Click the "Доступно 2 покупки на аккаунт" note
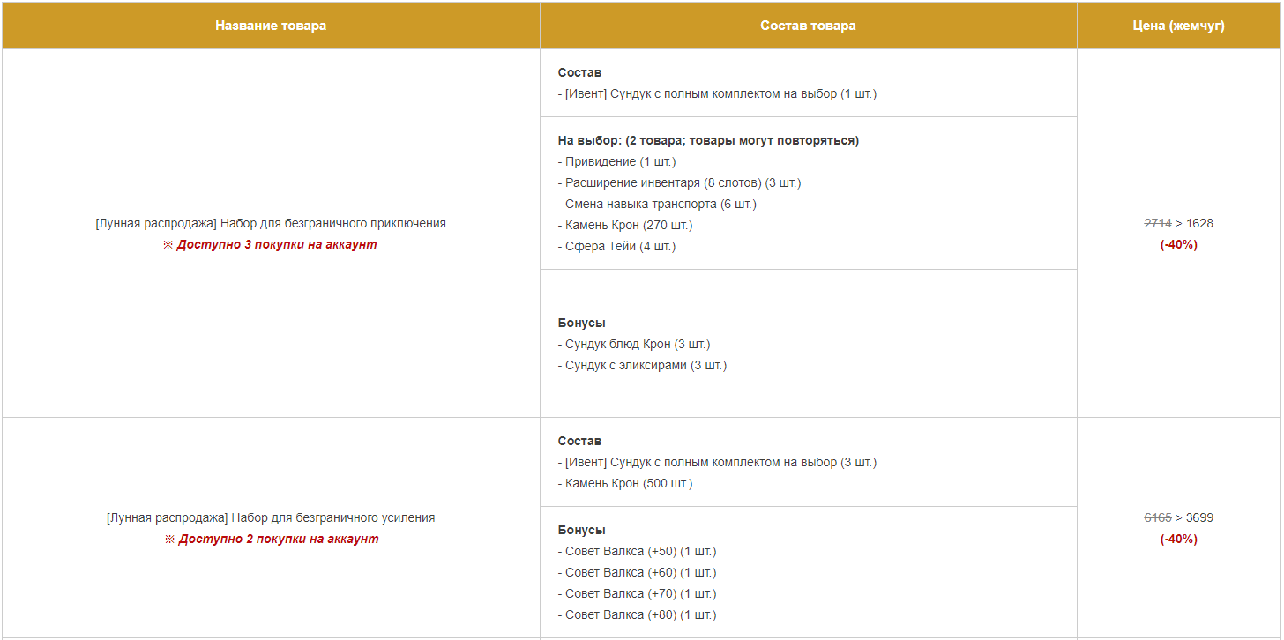The height and width of the screenshot is (640, 1284). point(278,539)
